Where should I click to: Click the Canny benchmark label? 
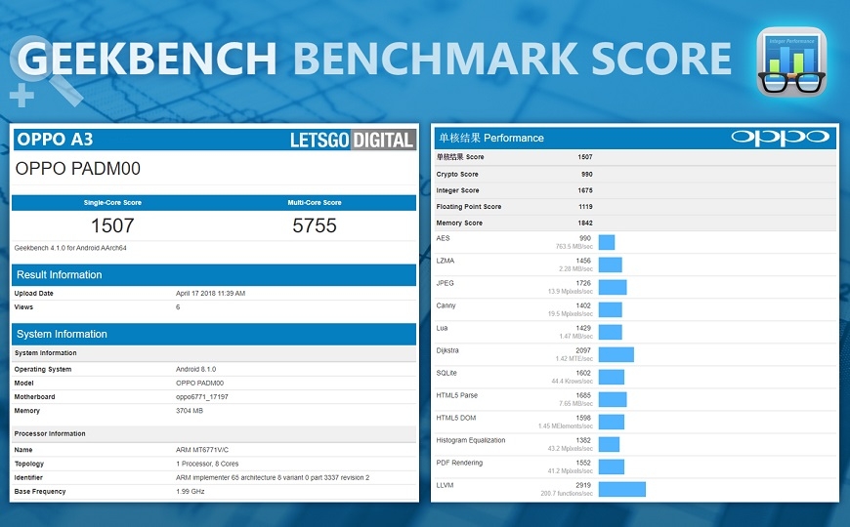pos(446,305)
